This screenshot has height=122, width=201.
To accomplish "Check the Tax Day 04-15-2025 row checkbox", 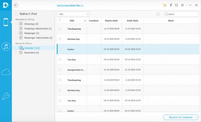I will (60, 59).
